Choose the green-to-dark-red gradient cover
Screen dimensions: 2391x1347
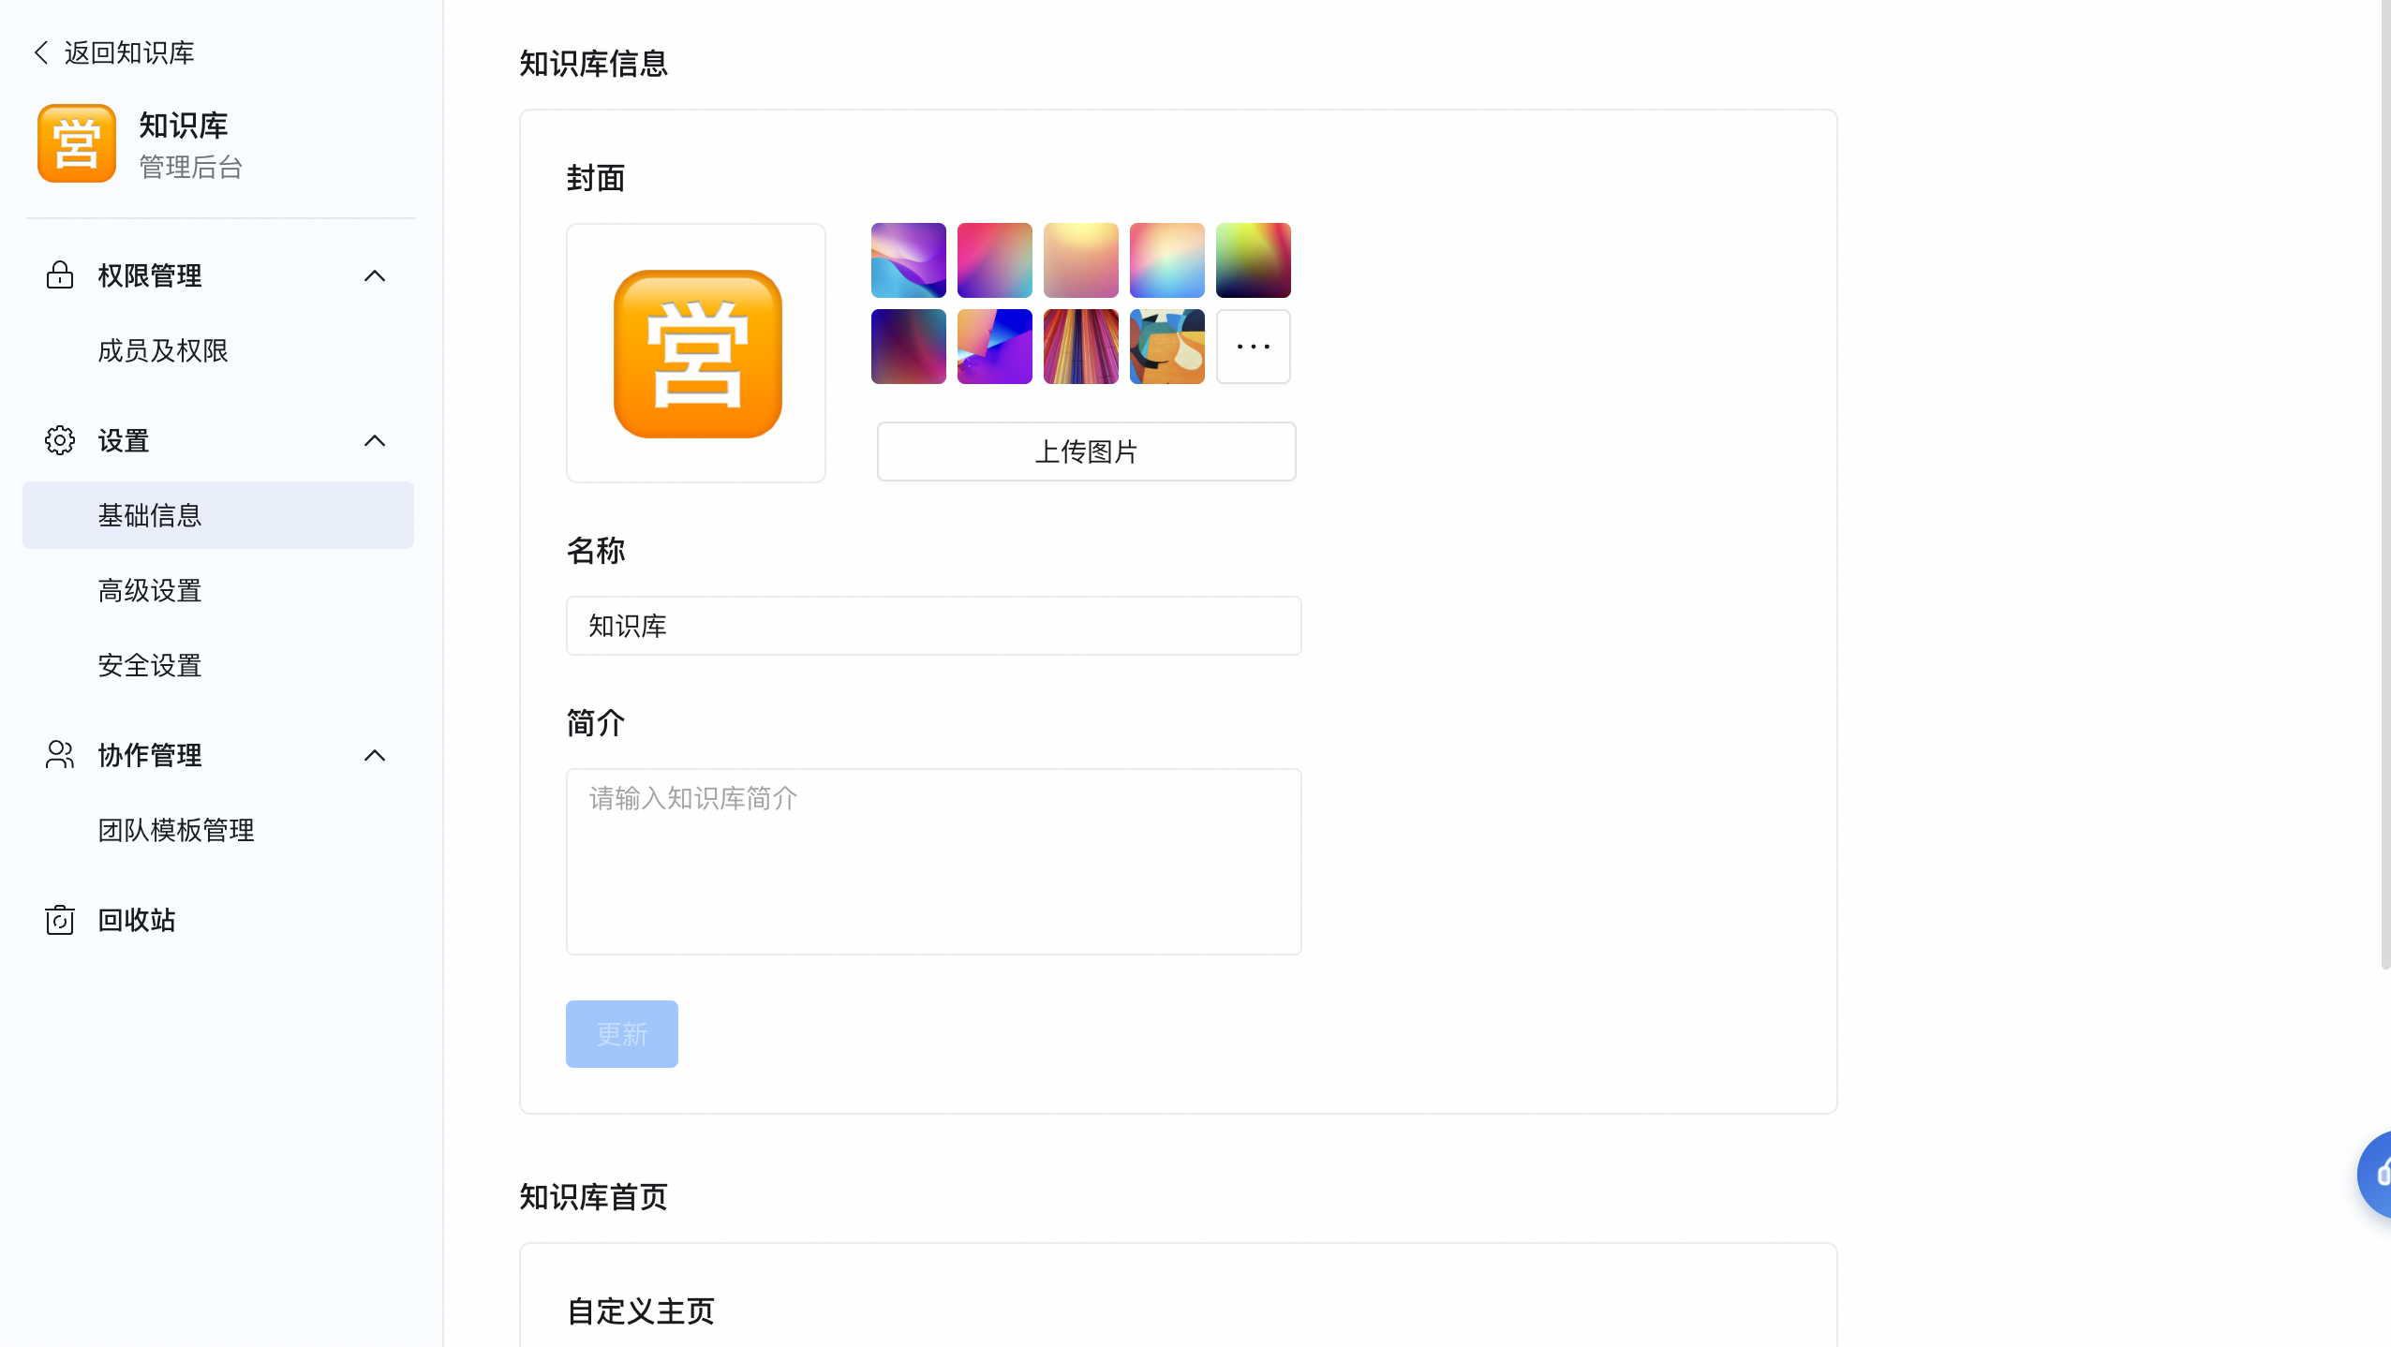1254,260
